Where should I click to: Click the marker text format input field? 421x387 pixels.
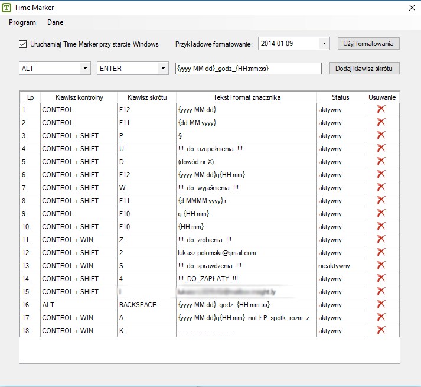tap(248, 69)
